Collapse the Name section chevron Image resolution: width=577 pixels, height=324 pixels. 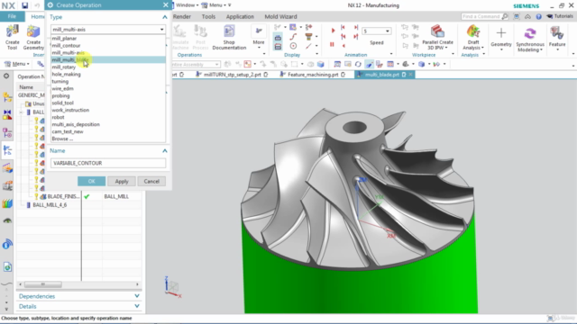point(164,151)
